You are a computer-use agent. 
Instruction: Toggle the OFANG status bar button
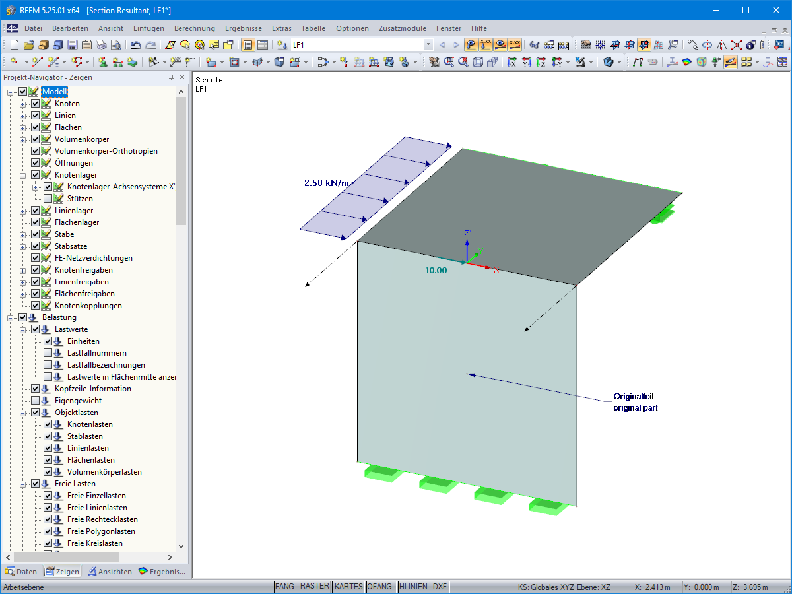(380, 587)
